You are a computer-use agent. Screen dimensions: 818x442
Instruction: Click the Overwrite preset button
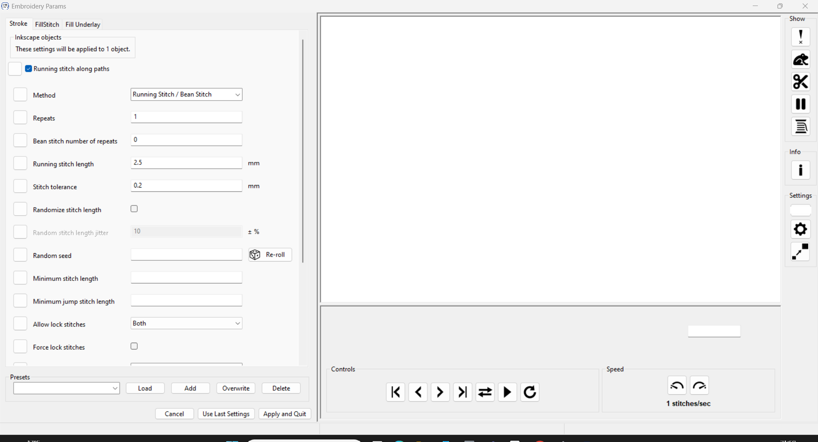click(236, 388)
